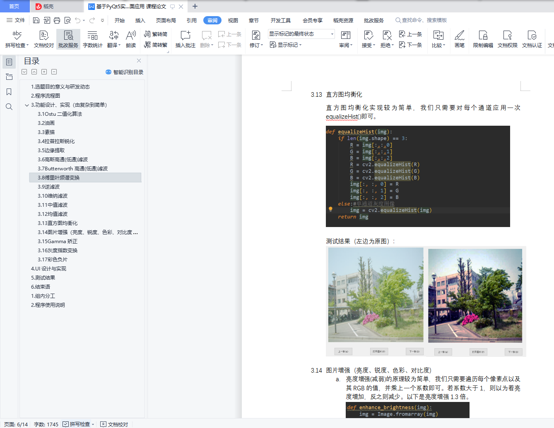Click 智能识别目录 smart outline button
This screenshot has height=428, width=554.
125,72
